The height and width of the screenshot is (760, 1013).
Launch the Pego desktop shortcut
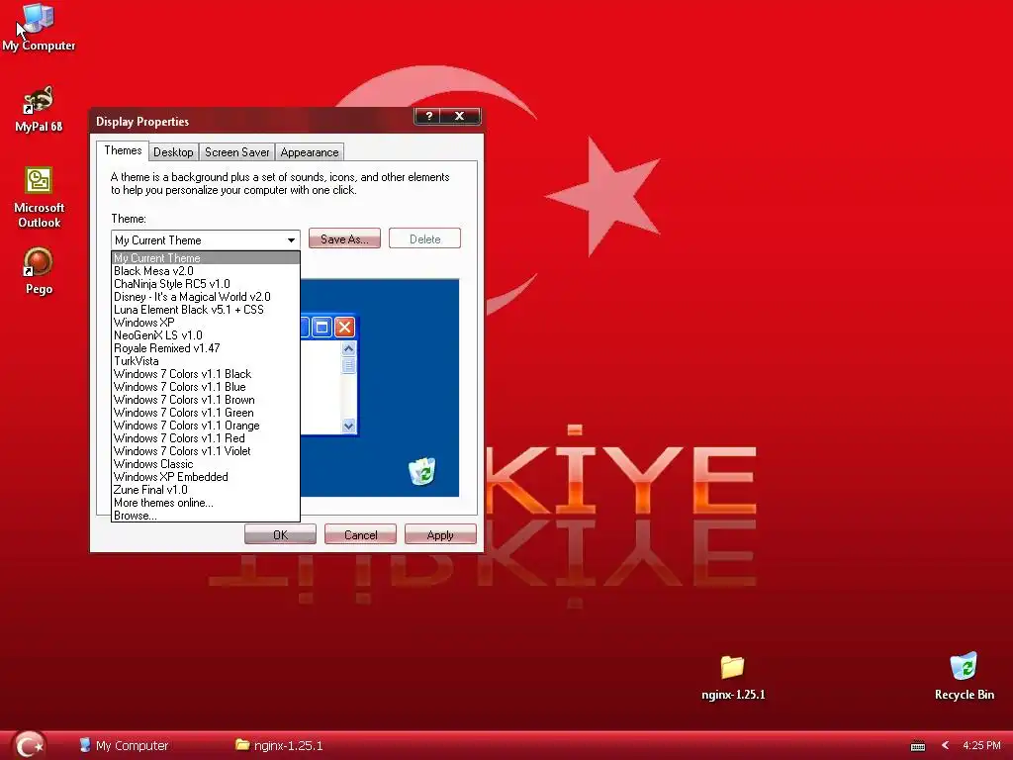tap(39, 271)
